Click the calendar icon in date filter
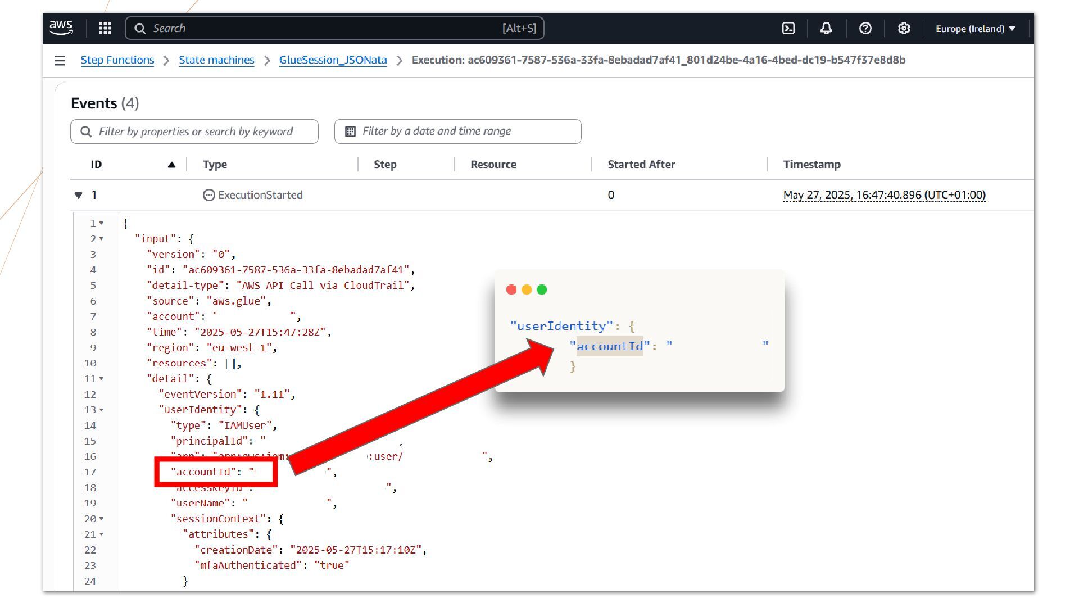The width and height of the screenshot is (1079, 607). point(350,132)
